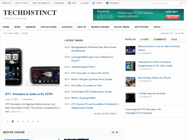Open the Android menu item
Image resolution: width=187 pixels, height=140 pixels.
click(x=30, y=27)
